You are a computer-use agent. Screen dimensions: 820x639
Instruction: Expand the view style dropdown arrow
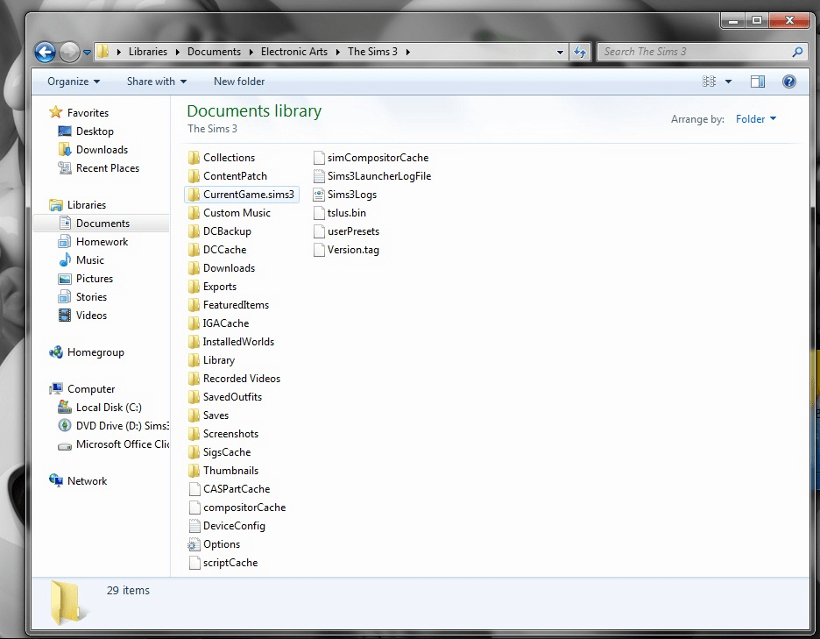[728, 82]
